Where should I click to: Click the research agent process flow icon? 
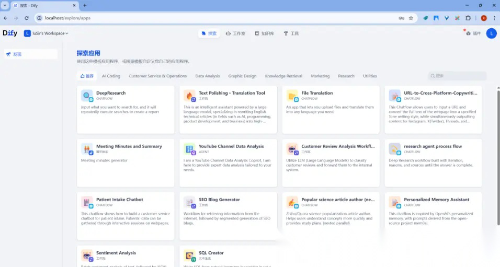tap(394, 148)
